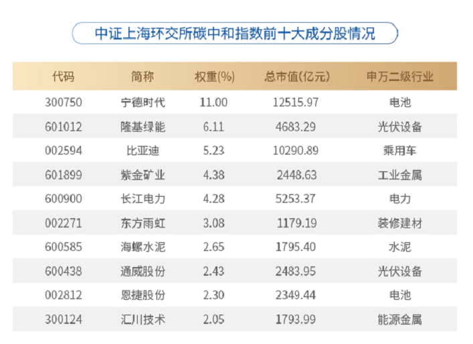Select the name 比亚迪
Screen dimensions: 473x344
(x=143, y=151)
